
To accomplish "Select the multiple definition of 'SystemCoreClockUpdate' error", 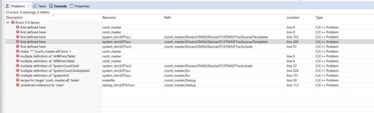I will tap(189, 71).
